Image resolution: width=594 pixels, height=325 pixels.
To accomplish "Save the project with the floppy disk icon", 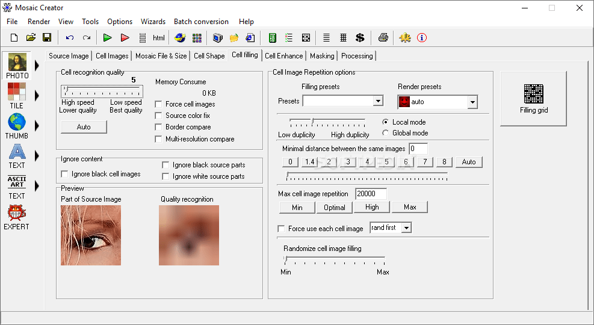I will coord(47,37).
